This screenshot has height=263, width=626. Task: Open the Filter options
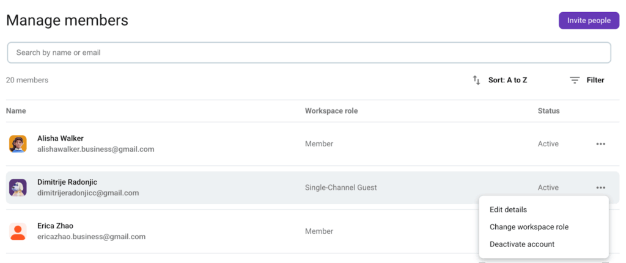(x=595, y=80)
